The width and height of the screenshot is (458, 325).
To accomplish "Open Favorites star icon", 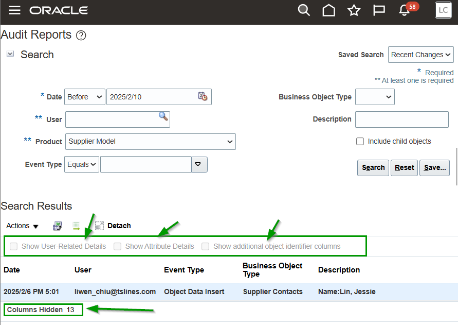I will 354,10.
